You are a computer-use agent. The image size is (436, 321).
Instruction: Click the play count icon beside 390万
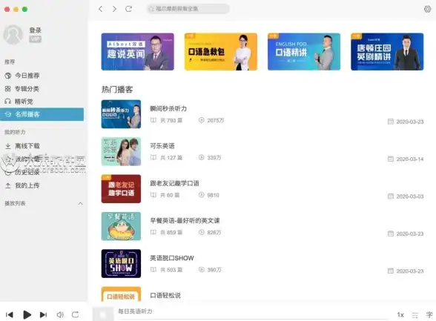[x=202, y=270]
